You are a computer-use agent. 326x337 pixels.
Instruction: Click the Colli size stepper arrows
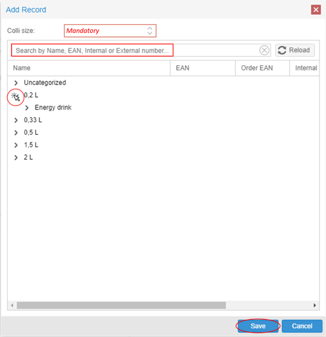click(x=150, y=31)
